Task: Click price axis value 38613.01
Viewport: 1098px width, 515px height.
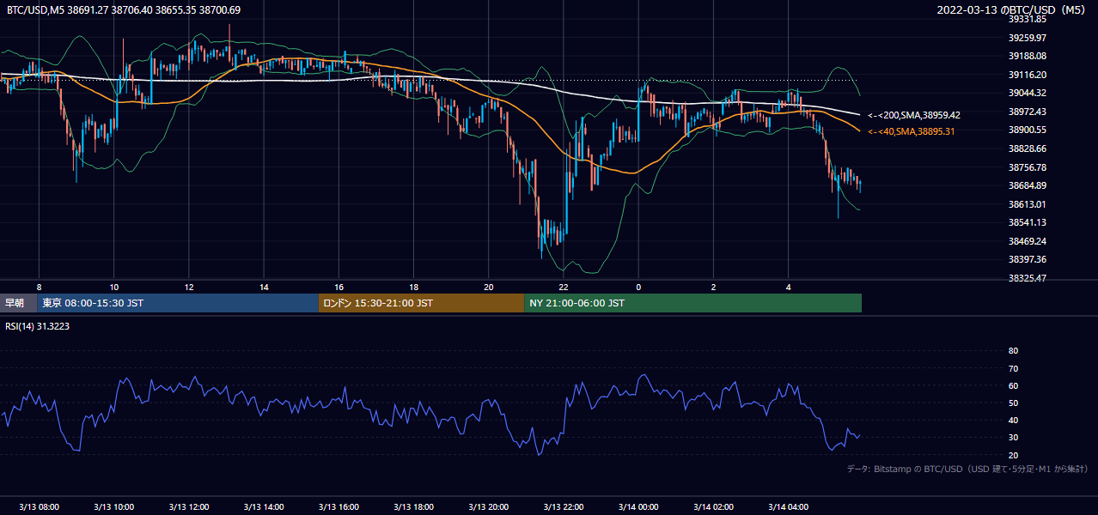Action: point(1027,204)
